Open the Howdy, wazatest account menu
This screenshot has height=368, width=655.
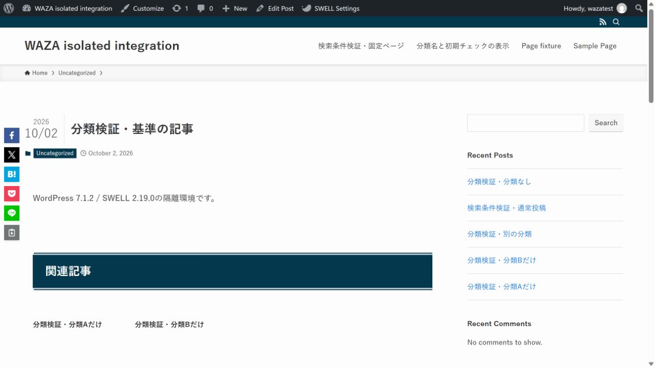click(595, 8)
